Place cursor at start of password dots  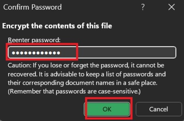point(12,53)
